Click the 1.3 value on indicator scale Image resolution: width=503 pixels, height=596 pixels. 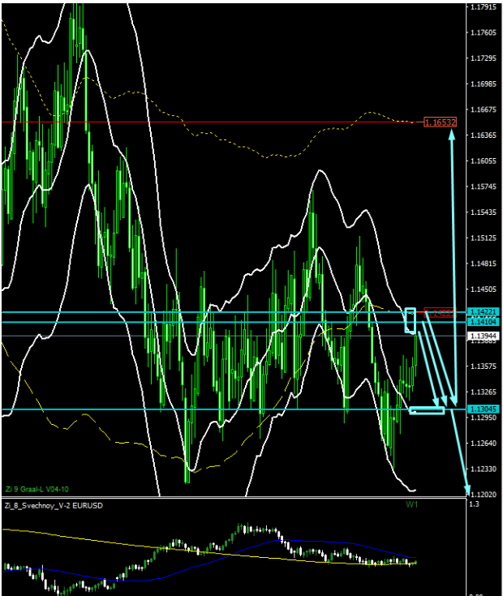(475, 504)
